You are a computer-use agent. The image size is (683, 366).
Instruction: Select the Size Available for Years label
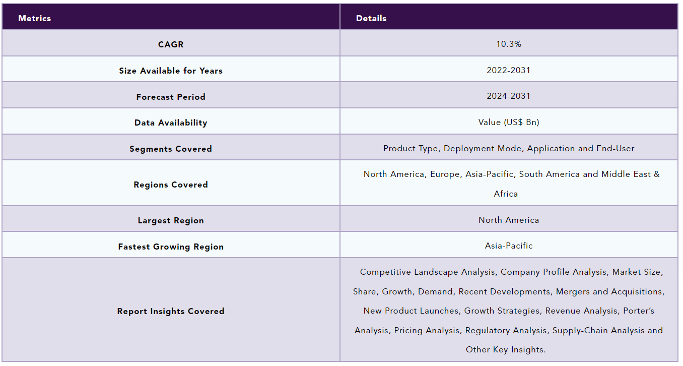click(171, 71)
